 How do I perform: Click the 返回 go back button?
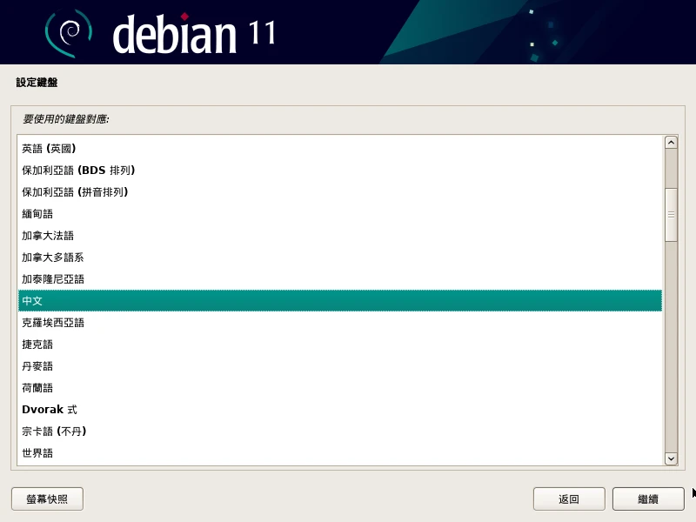coord(569,499)
